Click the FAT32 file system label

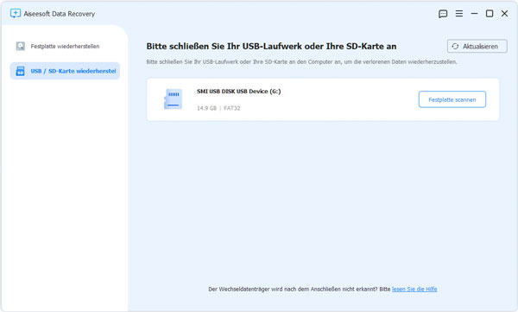coord(232,108)
